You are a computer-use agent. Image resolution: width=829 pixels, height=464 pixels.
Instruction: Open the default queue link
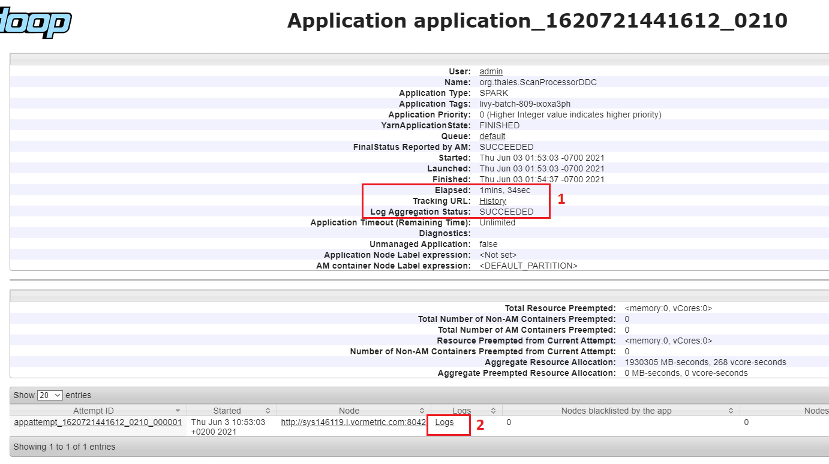click(492, 136)
